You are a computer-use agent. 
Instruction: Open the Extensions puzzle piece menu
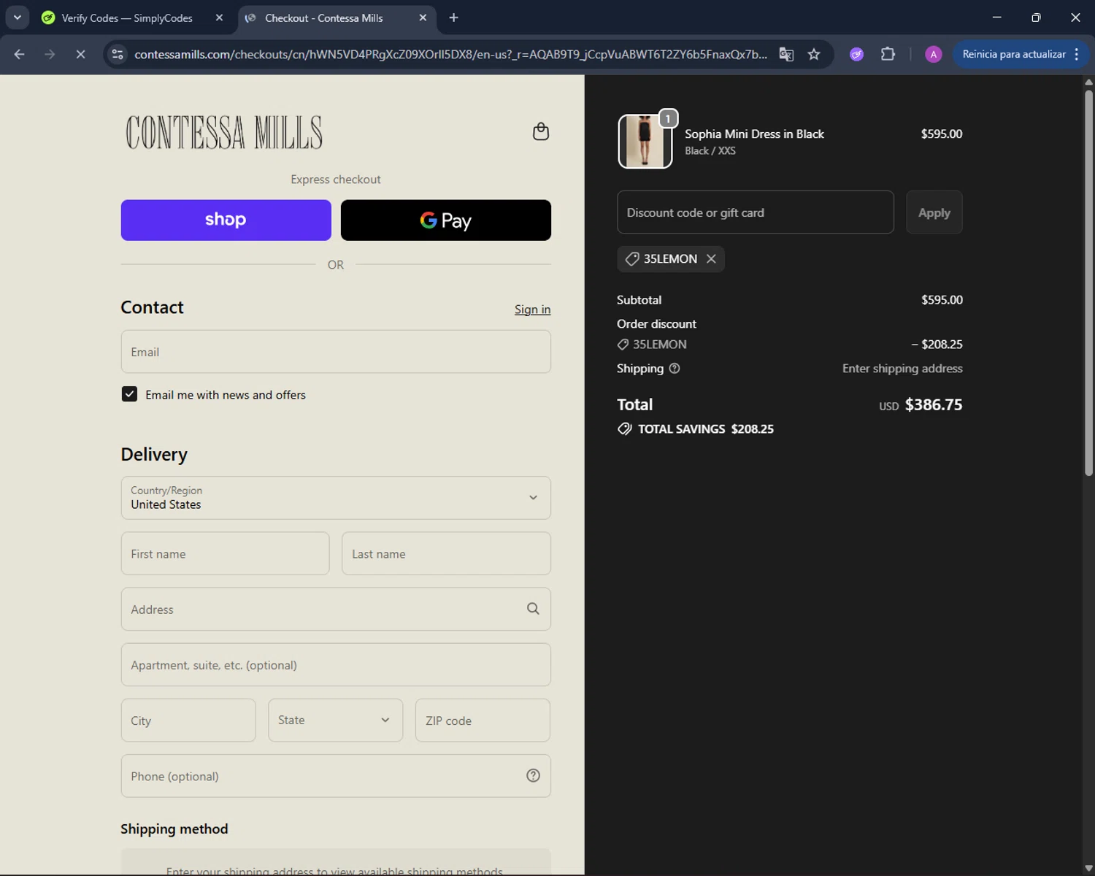point(888,54)
